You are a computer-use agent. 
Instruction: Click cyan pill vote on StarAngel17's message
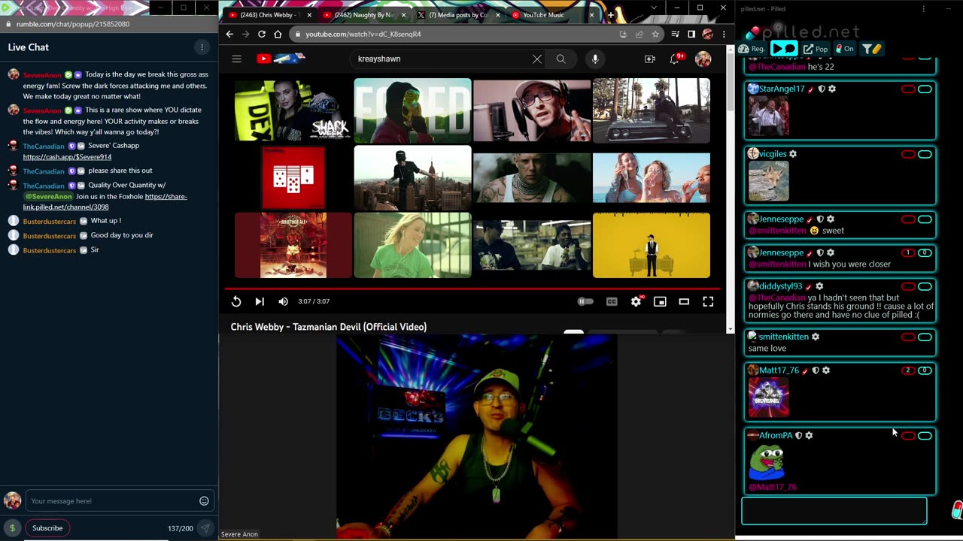pos(925,89)
